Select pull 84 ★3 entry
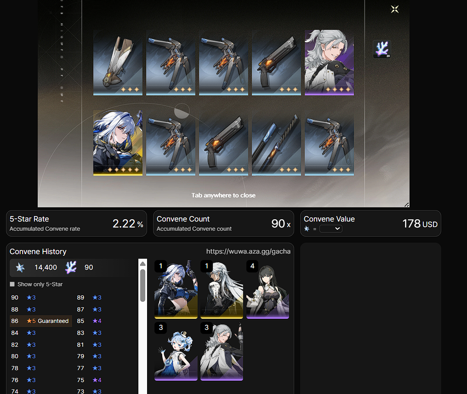The image size is (467, 394). point(23,333)
